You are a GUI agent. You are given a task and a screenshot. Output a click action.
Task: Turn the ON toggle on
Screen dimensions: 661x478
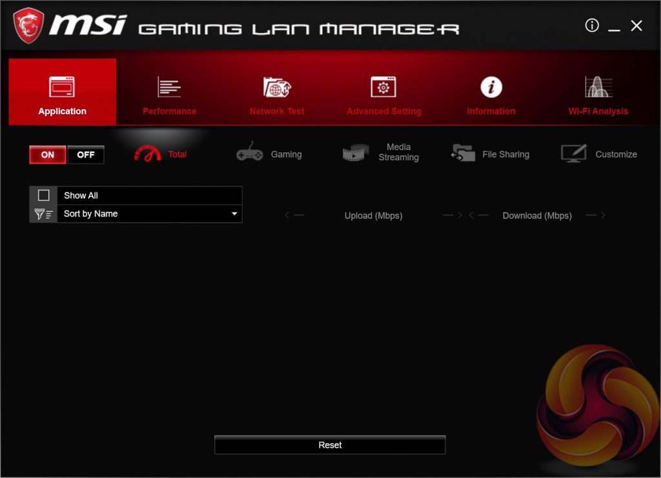(x=48, y=155)
